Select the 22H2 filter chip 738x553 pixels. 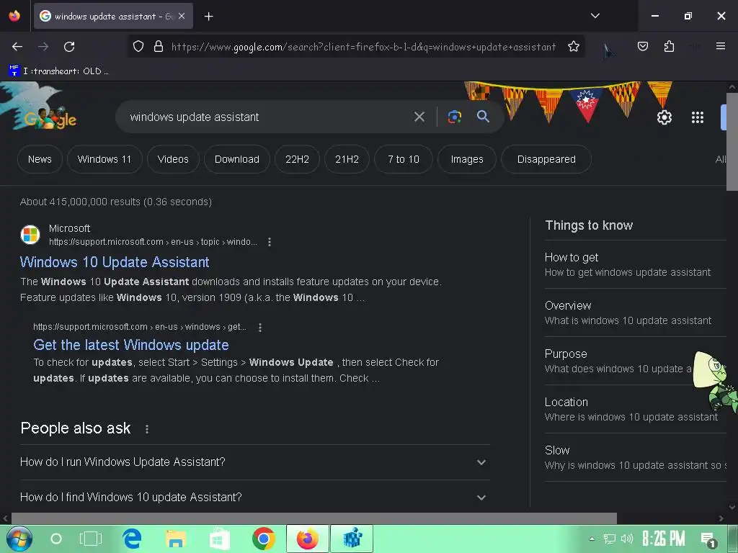298,159
